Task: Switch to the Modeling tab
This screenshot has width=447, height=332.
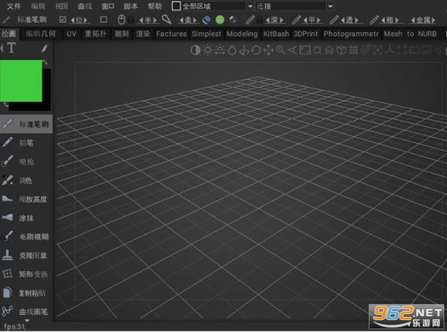Action: [x=242, y=34]
